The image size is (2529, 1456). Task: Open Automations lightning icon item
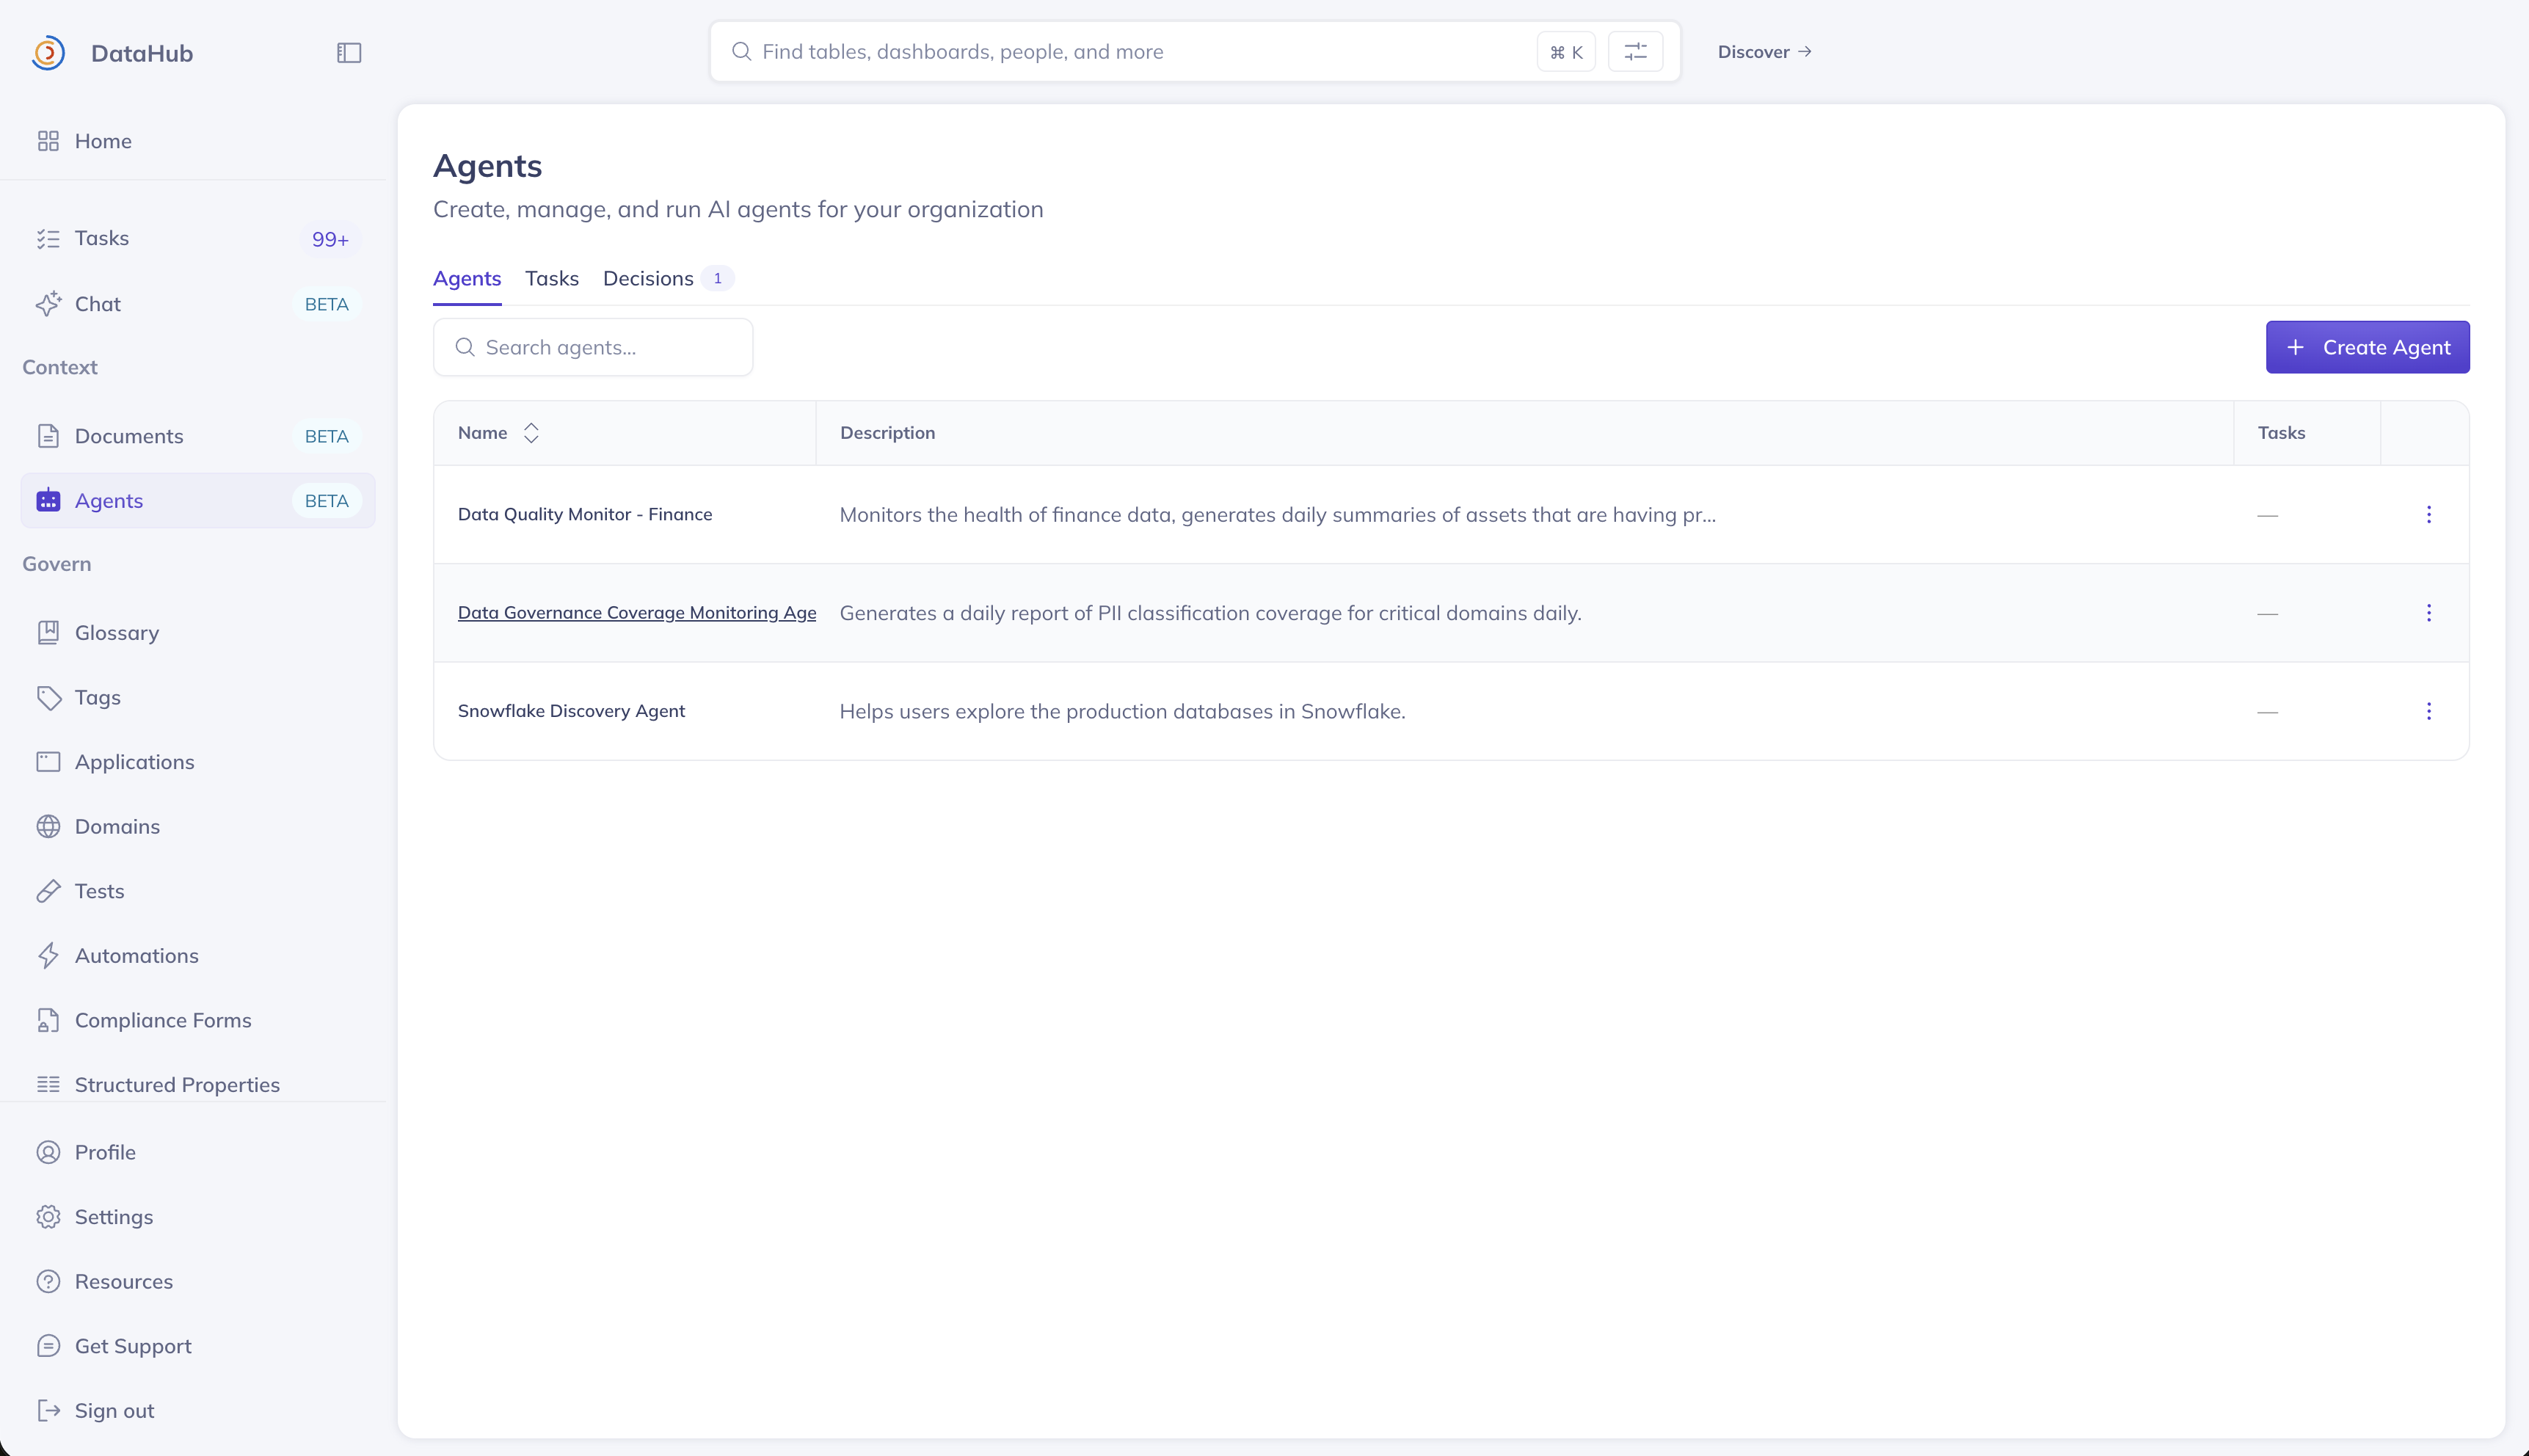(x=136, y=956)
